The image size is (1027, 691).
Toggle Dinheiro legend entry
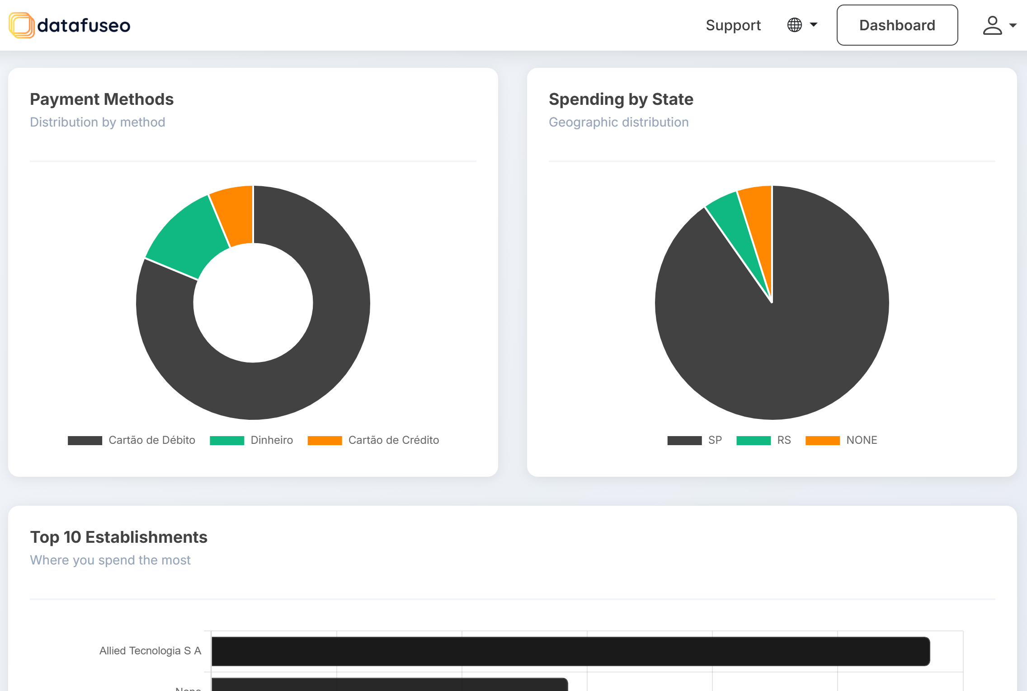(272, 440)
